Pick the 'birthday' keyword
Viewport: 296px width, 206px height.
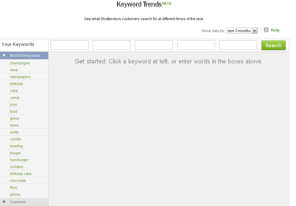pyautogui.click(x=17, y=84)
